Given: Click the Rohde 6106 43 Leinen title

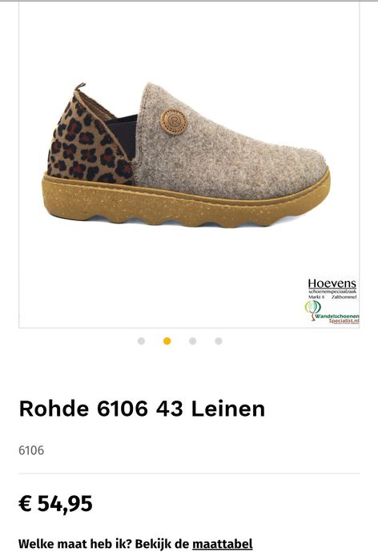Looking at the screenshot, I should [x=142, y=409].
